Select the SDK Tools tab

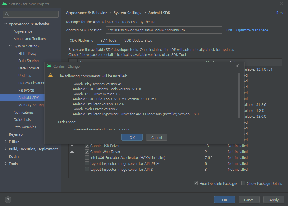point(108,41)
